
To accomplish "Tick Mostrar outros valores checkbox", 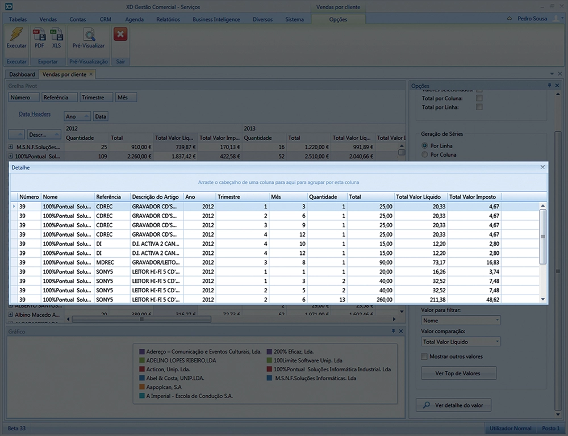I will coord(424,357).
